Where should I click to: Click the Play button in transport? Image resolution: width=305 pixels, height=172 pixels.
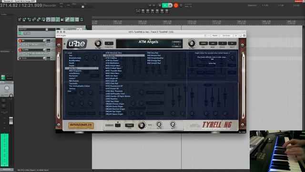[165, 5]
